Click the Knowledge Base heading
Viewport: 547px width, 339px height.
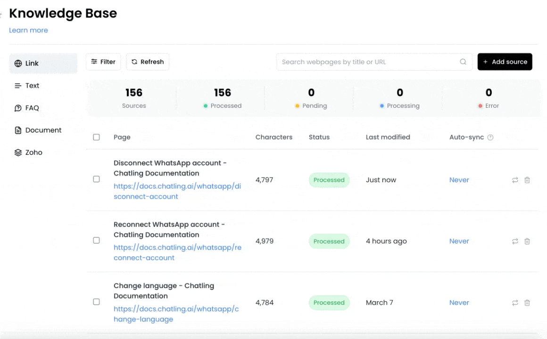pos(63,13)
